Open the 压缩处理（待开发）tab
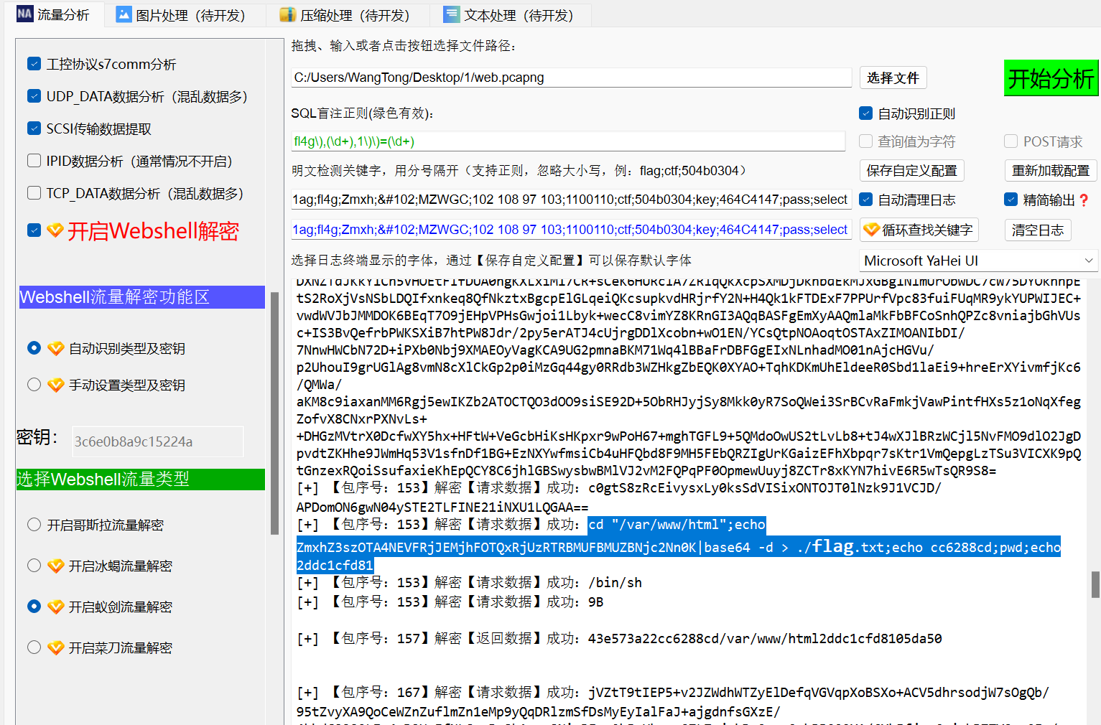Image resolution: width=1101 pixels, height=725 pixels. [x=348, y=15]
